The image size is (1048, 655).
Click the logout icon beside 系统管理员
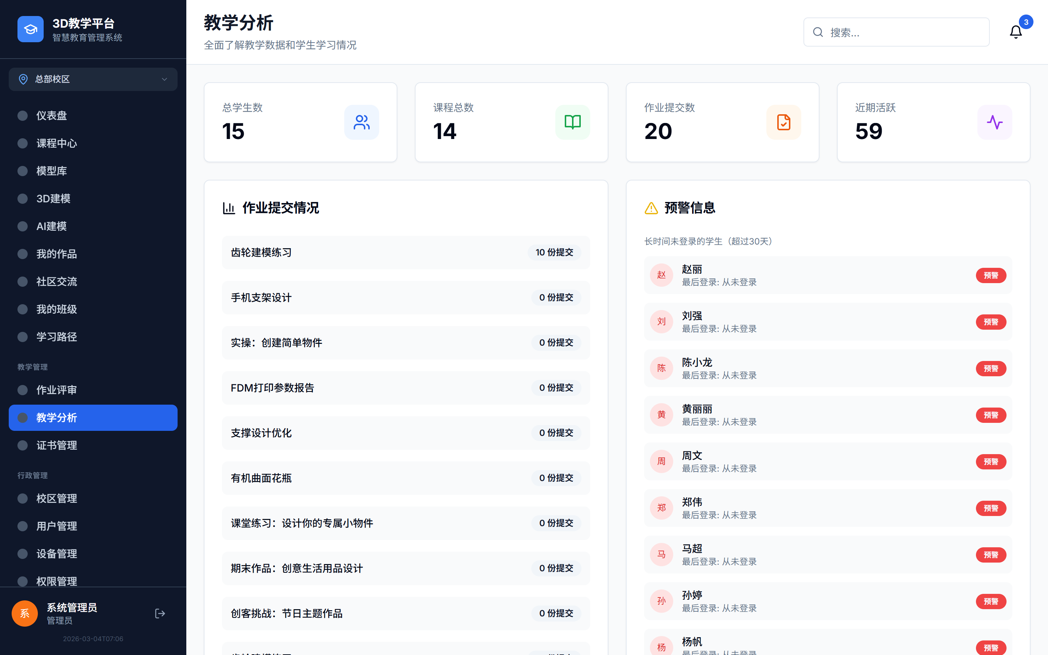160,614
